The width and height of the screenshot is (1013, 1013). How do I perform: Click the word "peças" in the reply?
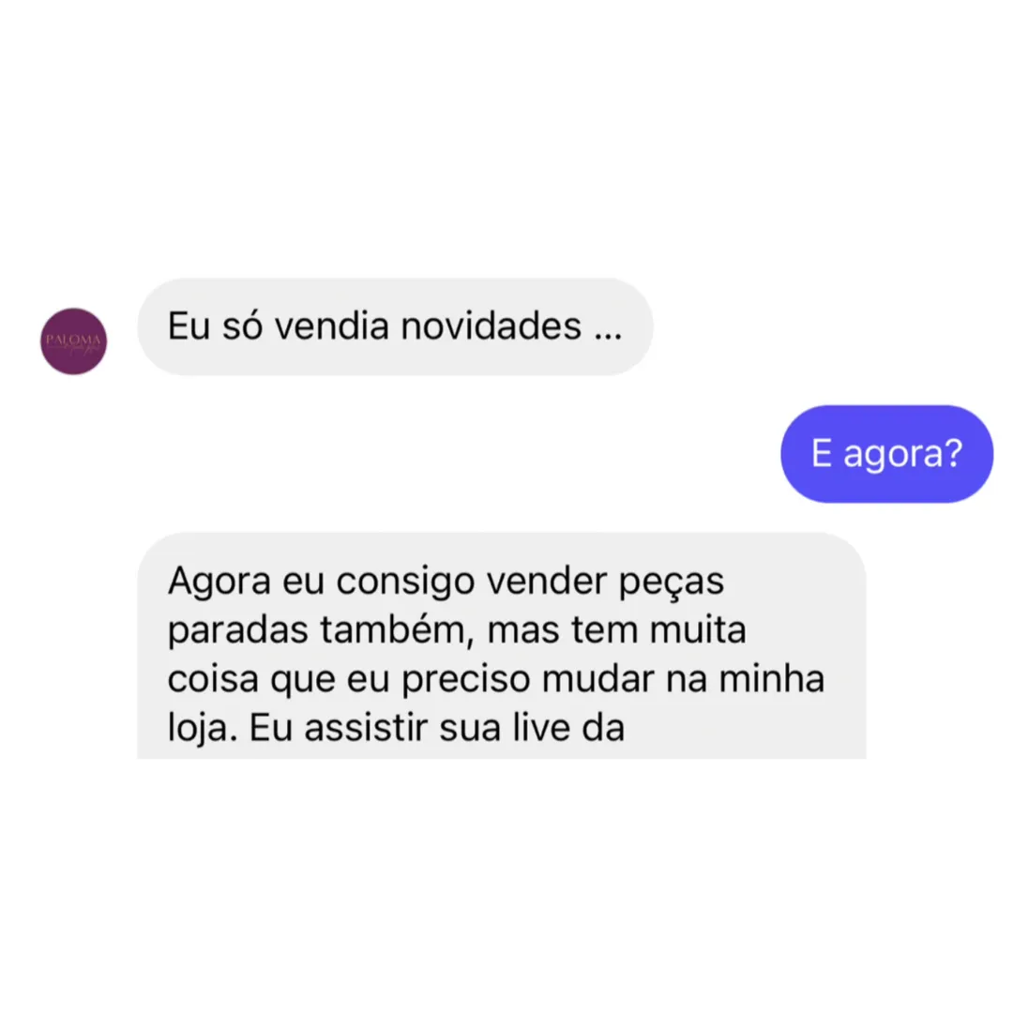(x=672, y=582)
